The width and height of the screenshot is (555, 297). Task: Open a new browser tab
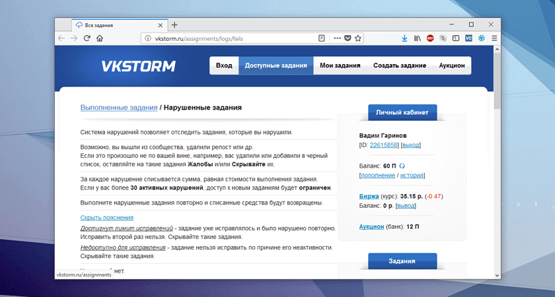coord(174,25)
